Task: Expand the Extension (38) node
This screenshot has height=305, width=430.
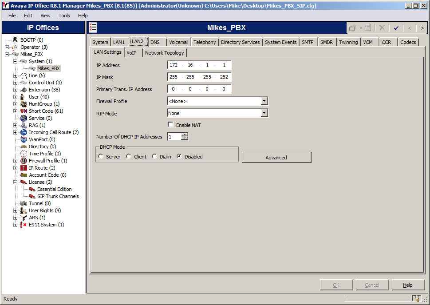Action: tap(16, 90)
